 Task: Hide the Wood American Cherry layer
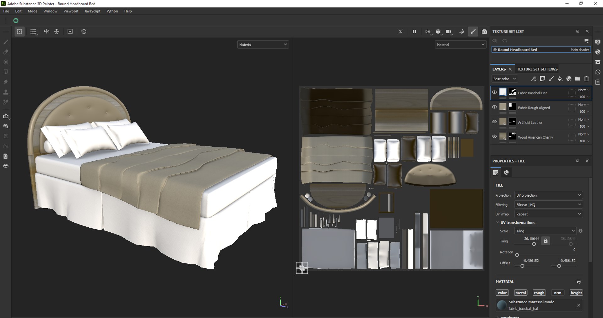click(494, 136)
